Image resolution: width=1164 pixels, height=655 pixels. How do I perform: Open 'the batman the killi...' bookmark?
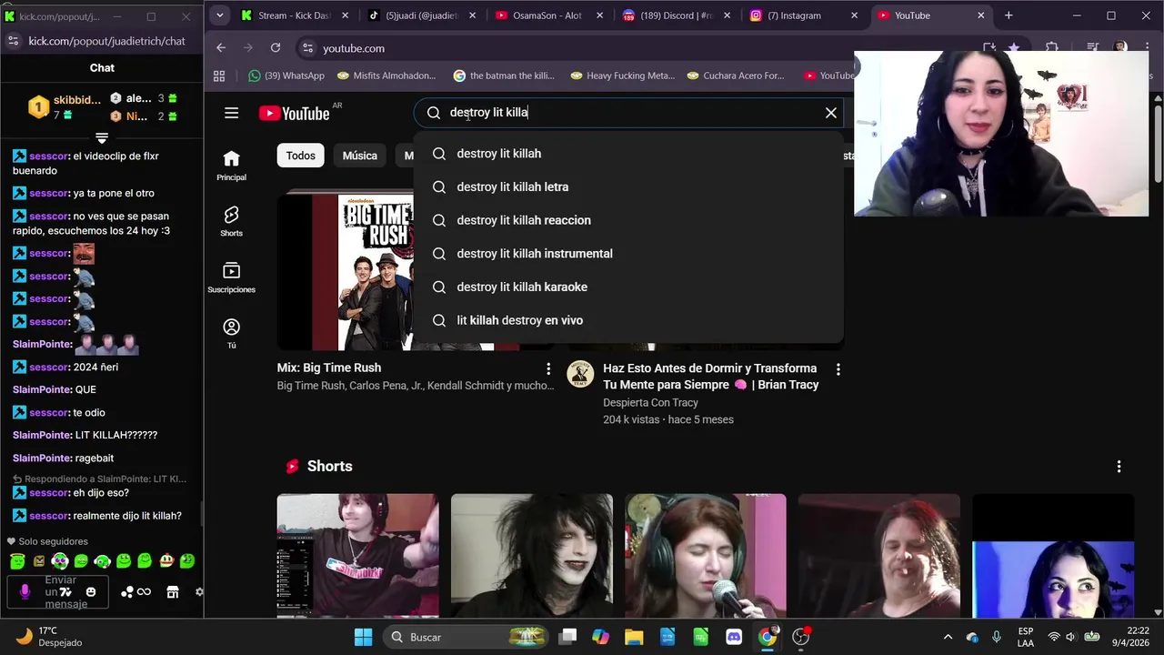click(504, 76)
